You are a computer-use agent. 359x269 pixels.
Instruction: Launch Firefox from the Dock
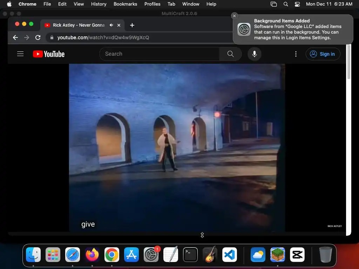click(x=92, y=255)
